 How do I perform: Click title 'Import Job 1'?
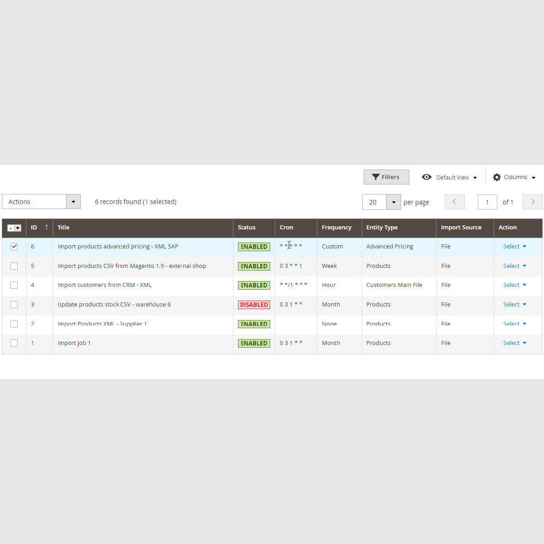pos(74,343)
